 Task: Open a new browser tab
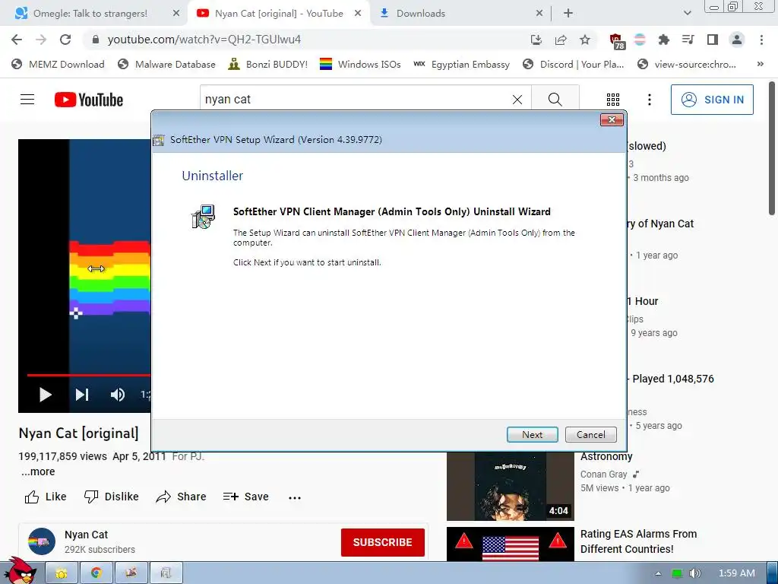[x=568, y=14]
